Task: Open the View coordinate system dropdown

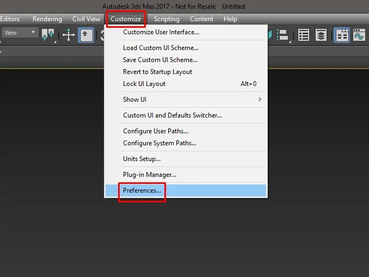Action: pyautogui.click(x=19, y=33)
